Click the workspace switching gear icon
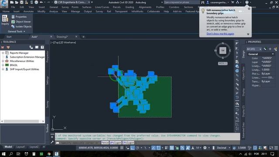This screenshot has height=157, width=279. 205,148
